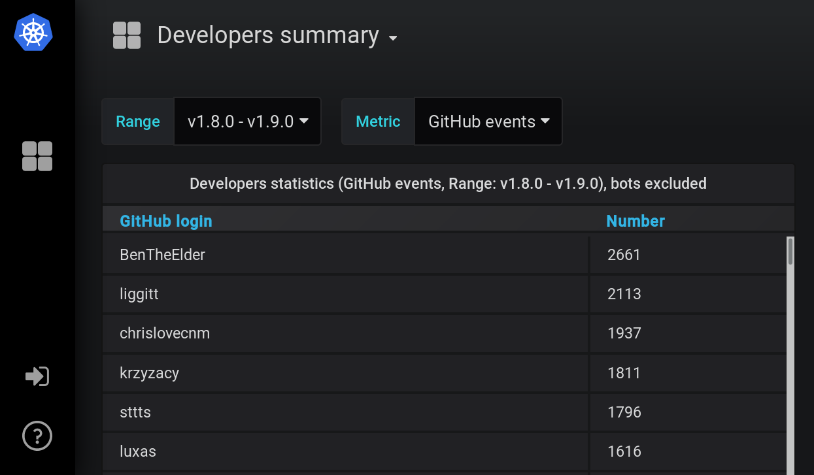
Task: Sort table by GitHub login column
Action: click(x=166, y=221)
